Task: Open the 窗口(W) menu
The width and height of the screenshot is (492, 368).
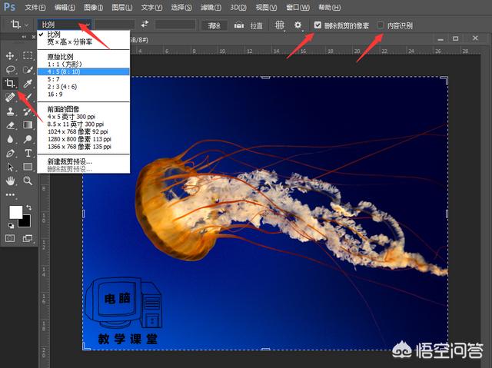Action: (x=298, y=7)
